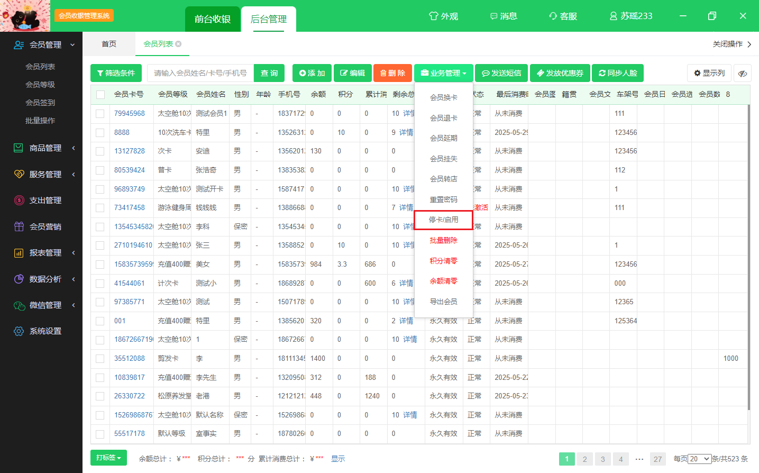Expand the 关闭操作 chevron
The image size is (759, 473).
749,44
